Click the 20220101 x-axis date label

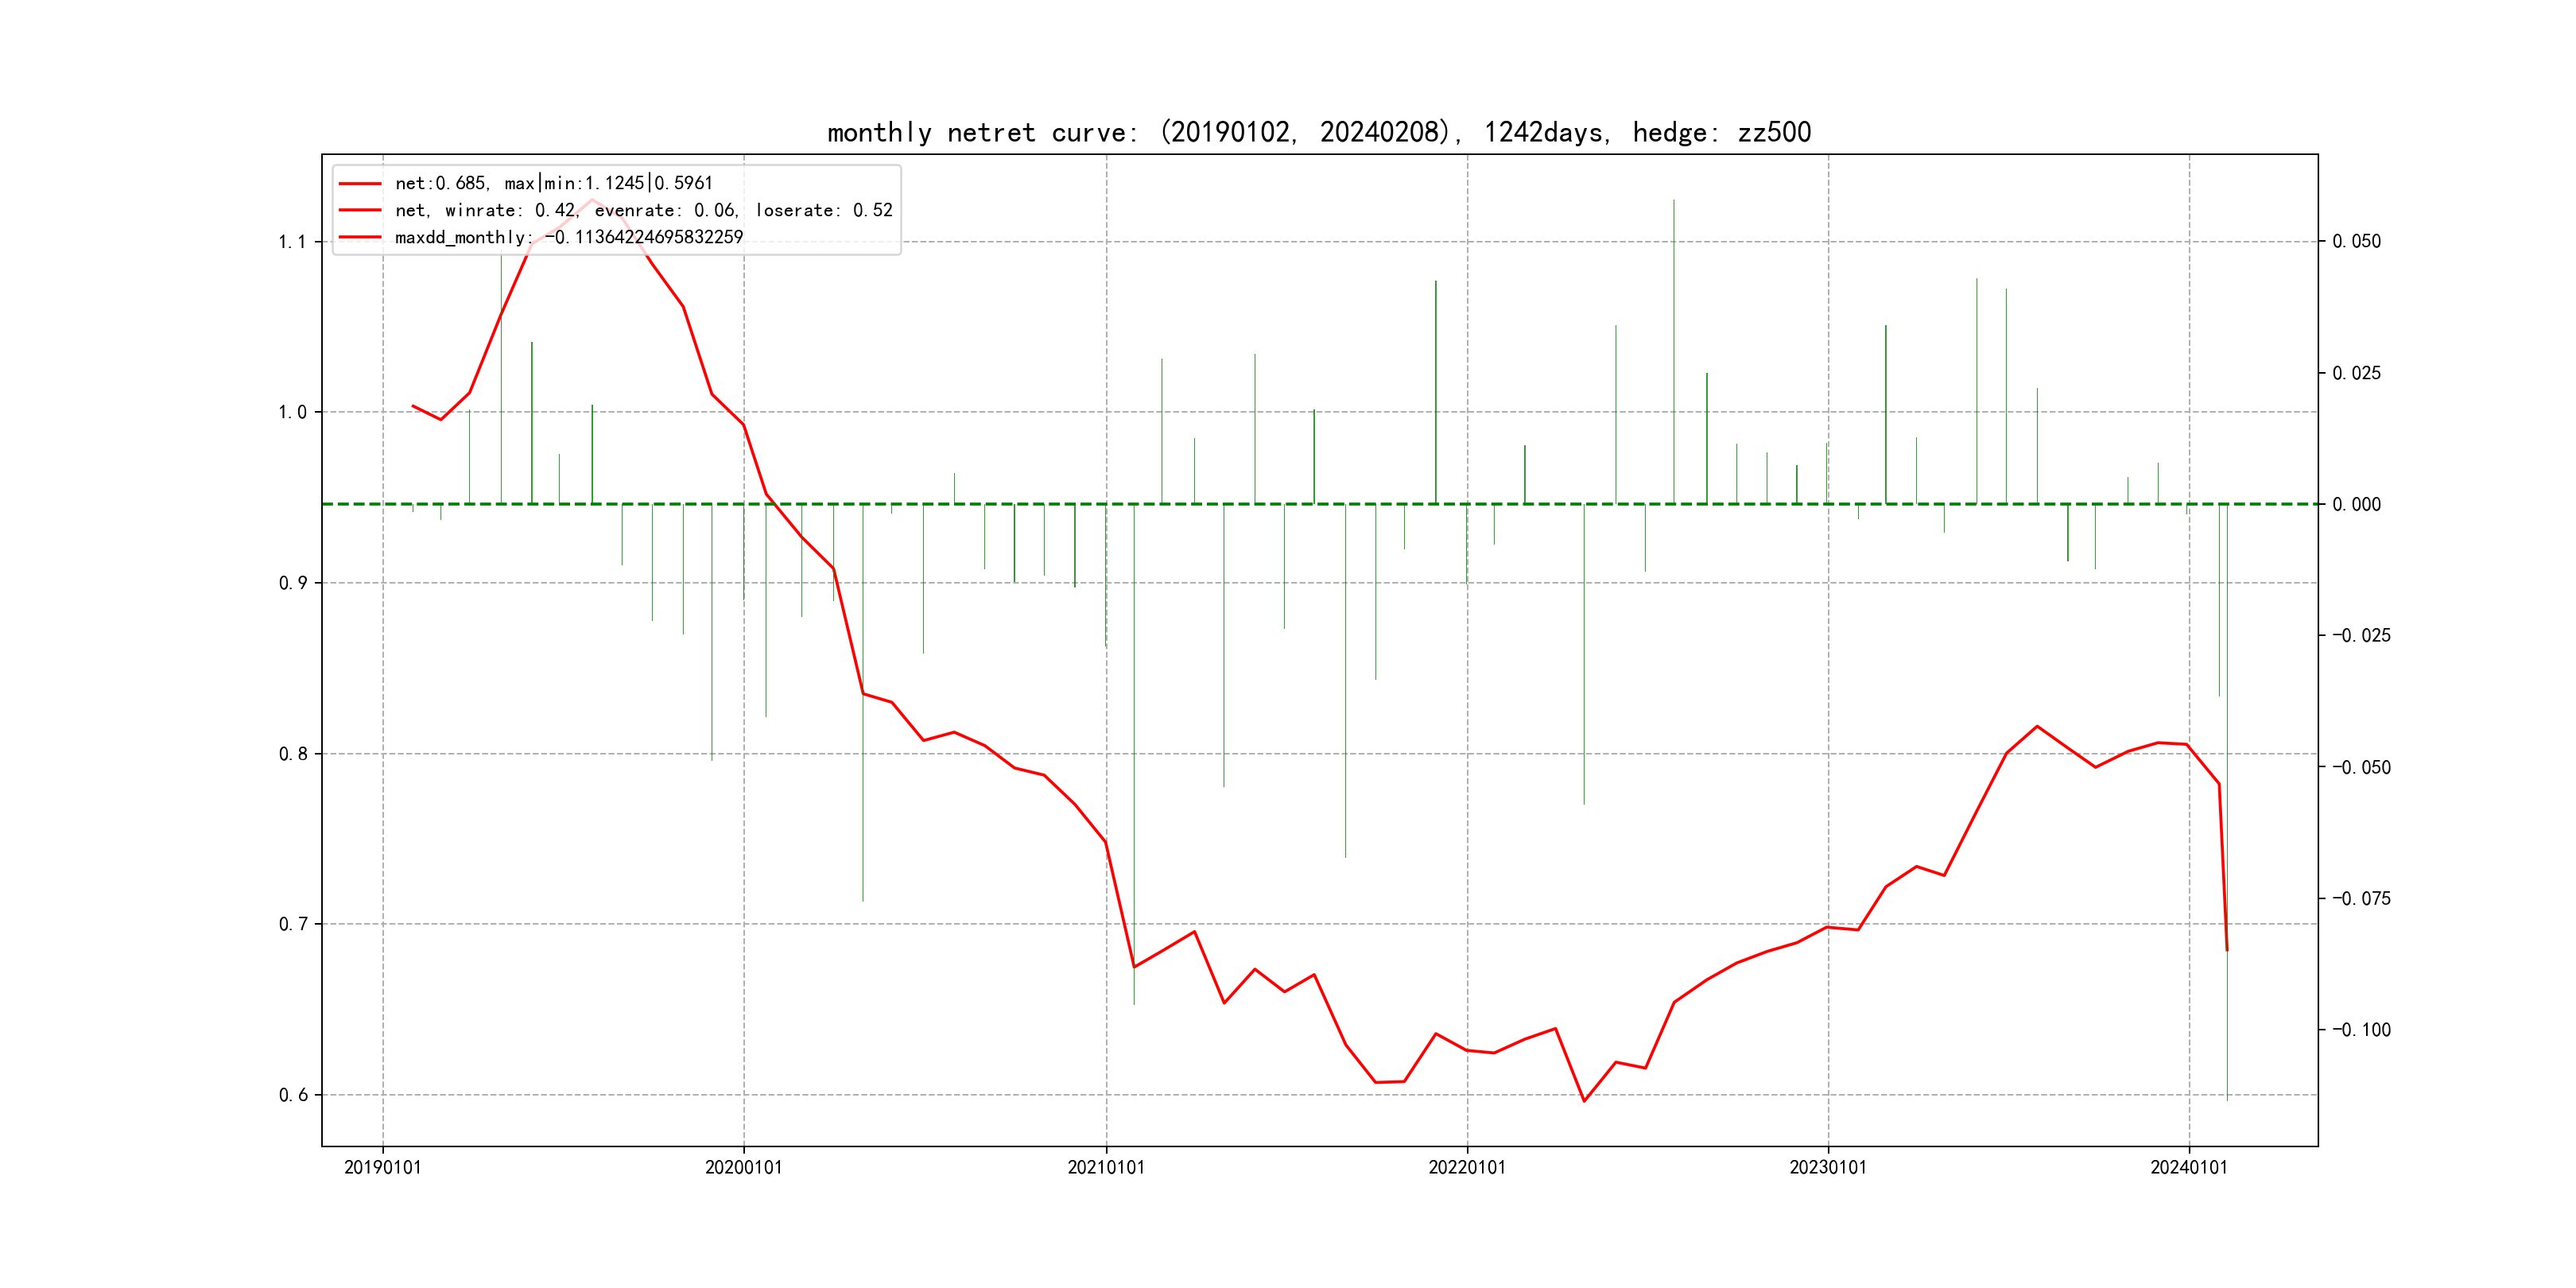click(x=1466, y=1167)
